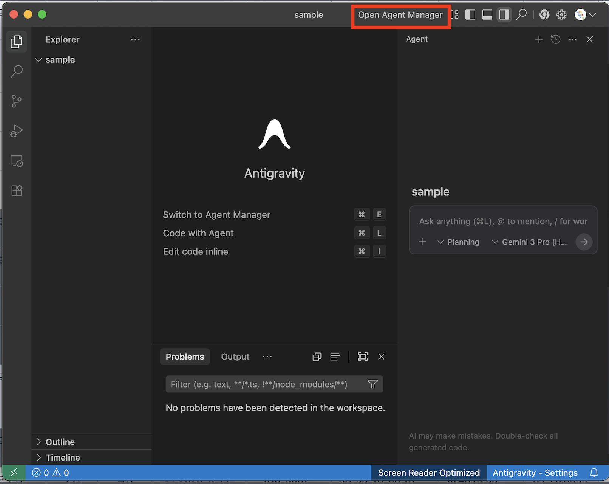Viewport: 609px width, 484px height.
Task: Open the Extensions view
Action: click(x=17, y=191)
